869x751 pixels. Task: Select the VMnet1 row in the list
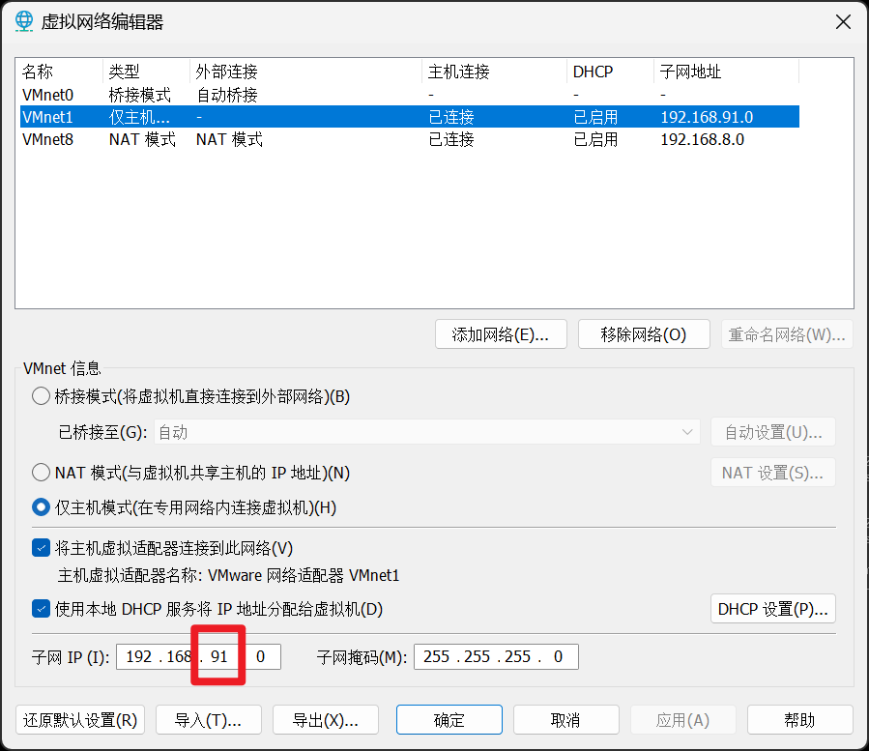410,117
